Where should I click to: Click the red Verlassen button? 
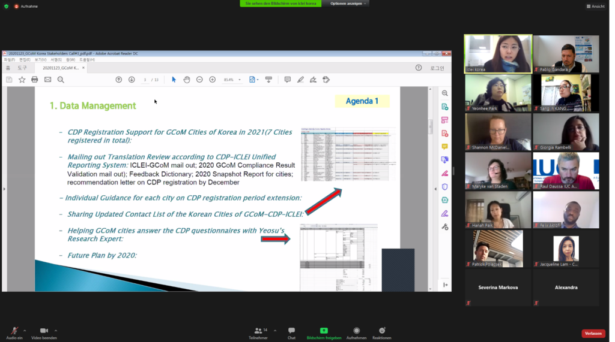point(593,334)
